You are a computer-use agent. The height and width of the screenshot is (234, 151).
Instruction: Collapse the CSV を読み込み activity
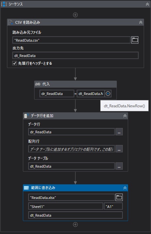pyautogui.click(x=141, y=22)
